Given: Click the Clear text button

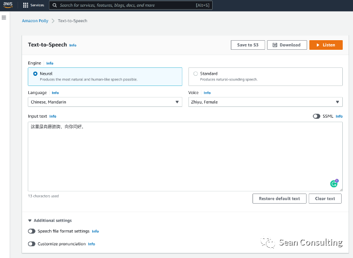Looking at the screenshot, I should pos(325,199).
